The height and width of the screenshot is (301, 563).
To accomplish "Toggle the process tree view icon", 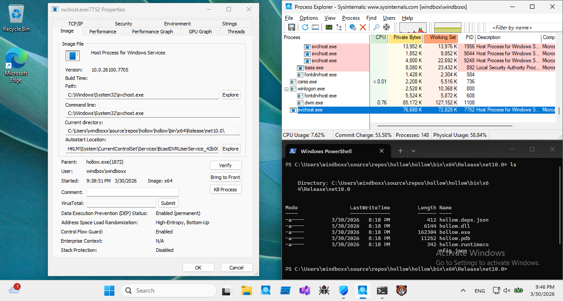I will pyautogui.click(x=339, y=27).
